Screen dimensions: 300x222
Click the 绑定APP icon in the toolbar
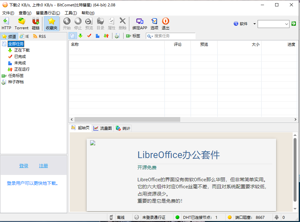pos(139,23)
